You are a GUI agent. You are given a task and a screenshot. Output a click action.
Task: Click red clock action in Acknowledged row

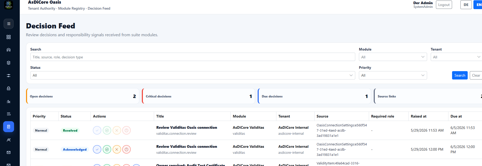coord(126,149)
